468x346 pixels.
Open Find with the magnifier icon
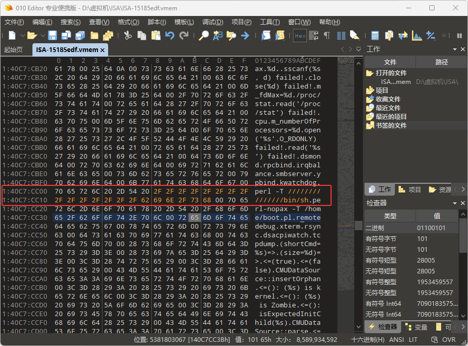[204, 36]
